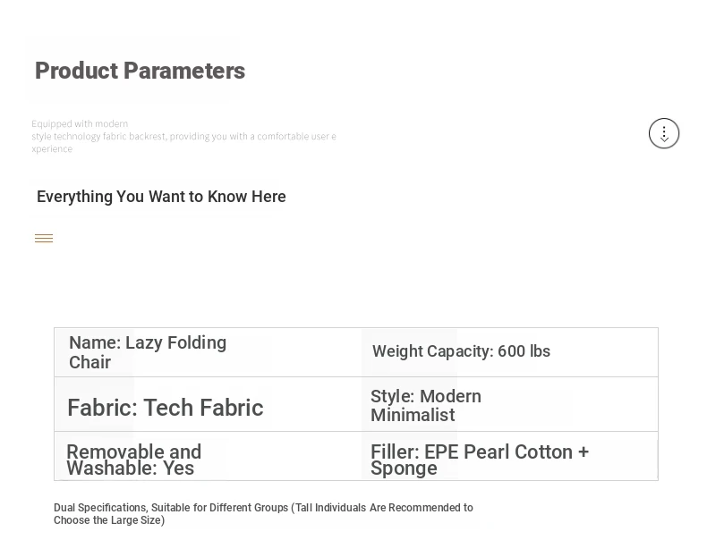This screenshot has height=557, width=707.
Task: Click 'Choose the Large Size' text
Action: coord(109,520)
